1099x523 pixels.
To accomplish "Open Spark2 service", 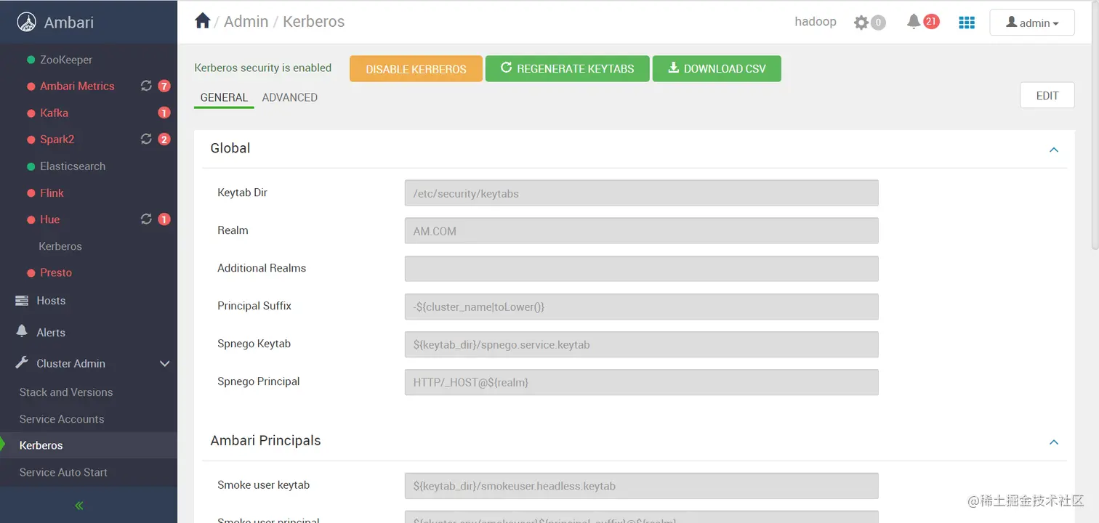I will pos(57,139).
